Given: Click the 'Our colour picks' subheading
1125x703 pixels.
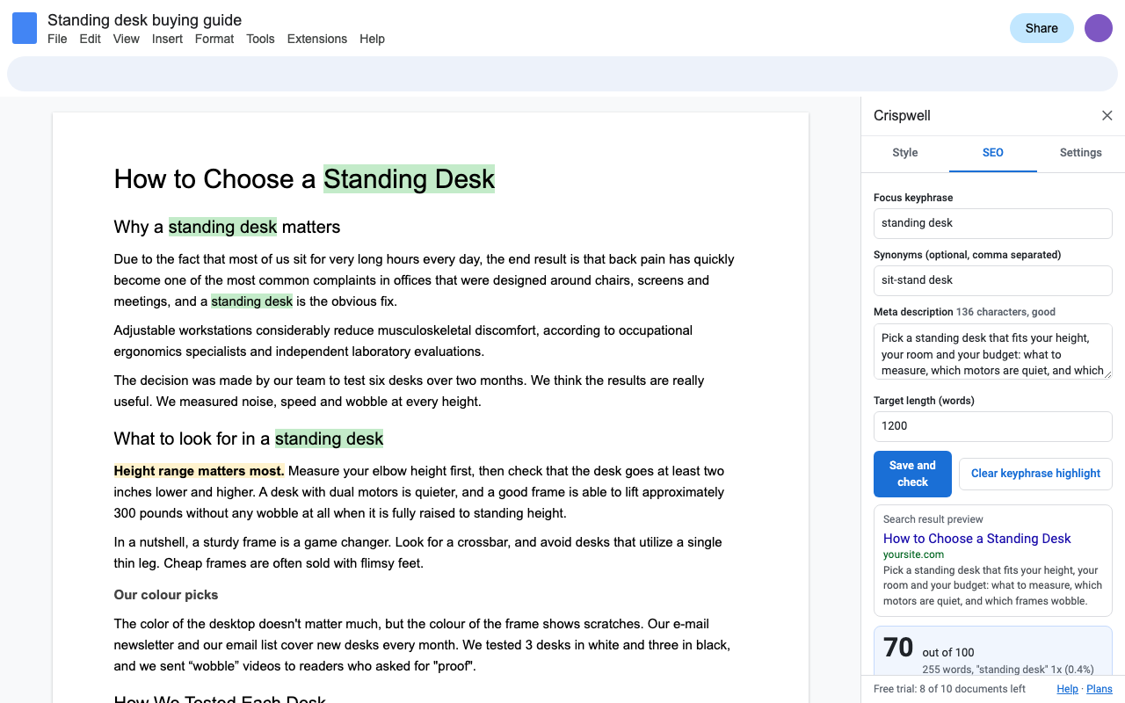Looking at the screenshot, I should click(166, 595).
